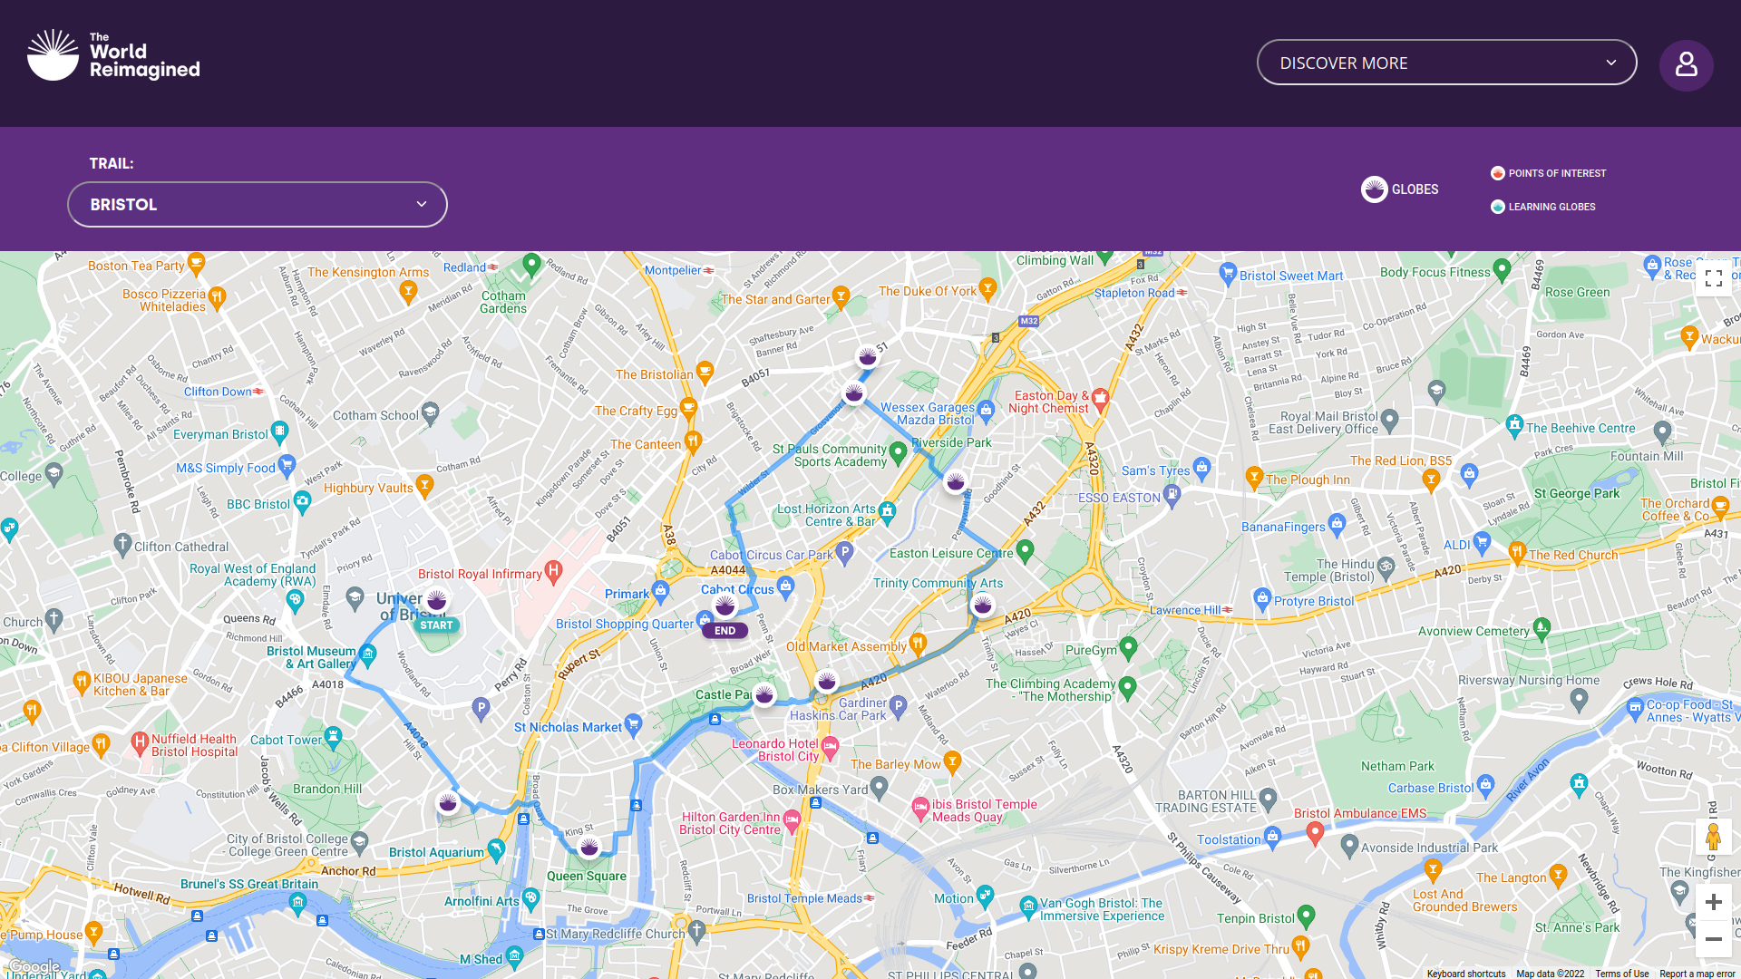Toggle the Globes map filter
This screenshot has height=979, width=1741.
(x=1399, y=189)
